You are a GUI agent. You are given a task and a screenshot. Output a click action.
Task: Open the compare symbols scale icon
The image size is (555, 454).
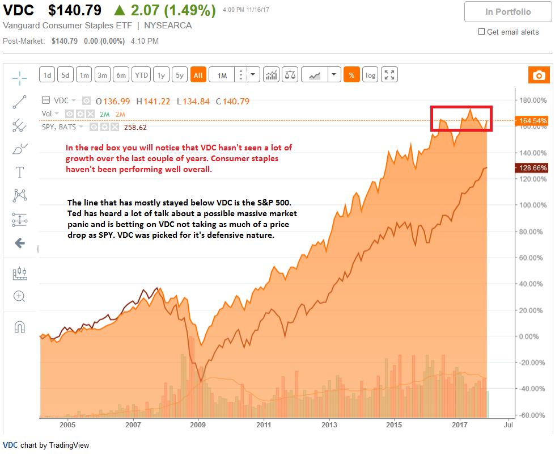pos(290,75)
